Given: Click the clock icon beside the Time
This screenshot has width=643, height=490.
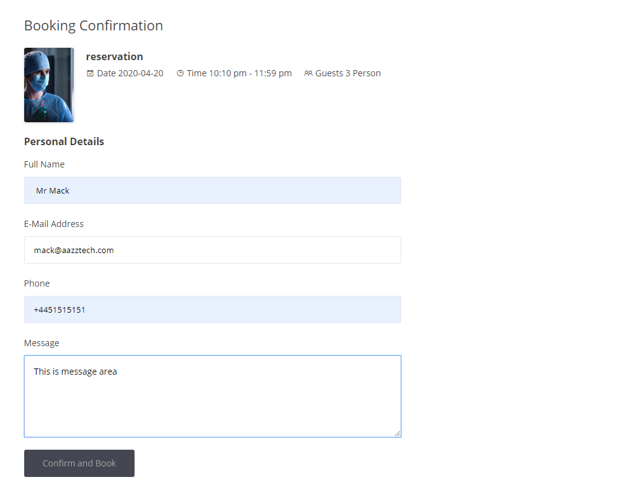Looking at the screenshot, I should click(x=180, y=73).
